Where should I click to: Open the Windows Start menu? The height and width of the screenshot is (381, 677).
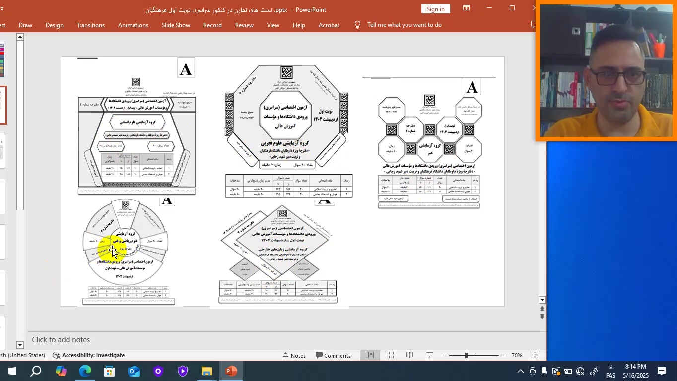click(11, 371)
